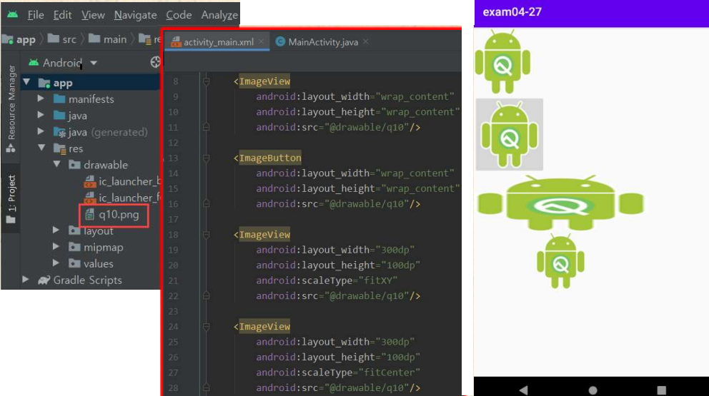
Task: Collapse the app module node arrow
Action: pos(26,82)
